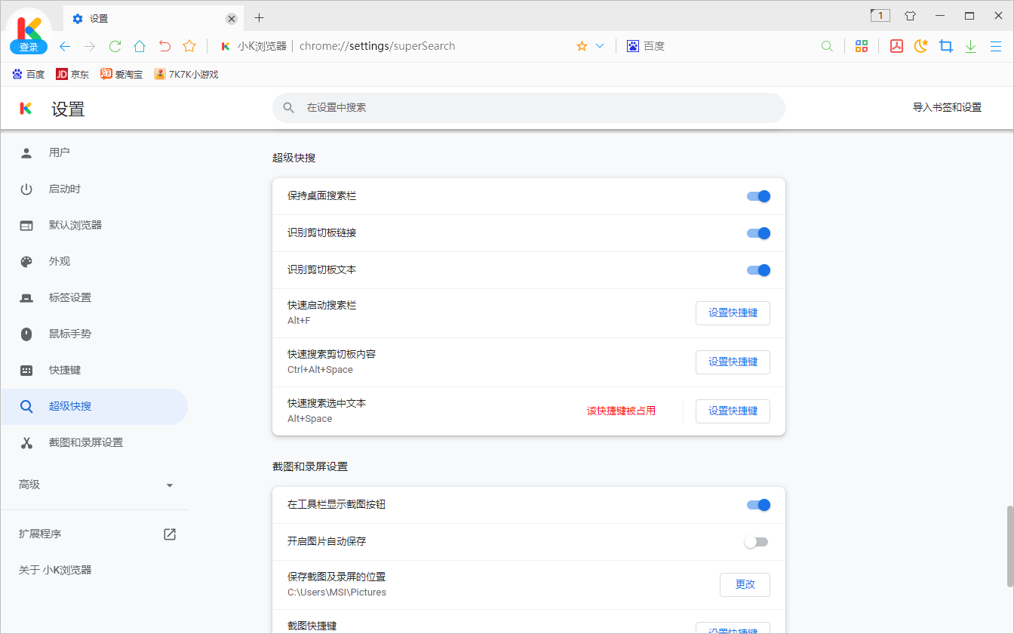This screenshot has height=634, width=1014.
Task: Click the Alt+F shortcut text
Action: tap(299, 321)
